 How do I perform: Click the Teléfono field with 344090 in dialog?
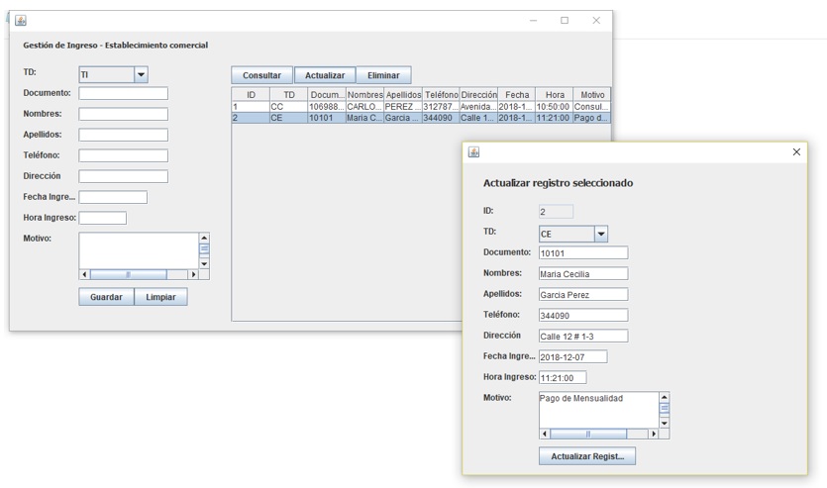click(583, 315)
